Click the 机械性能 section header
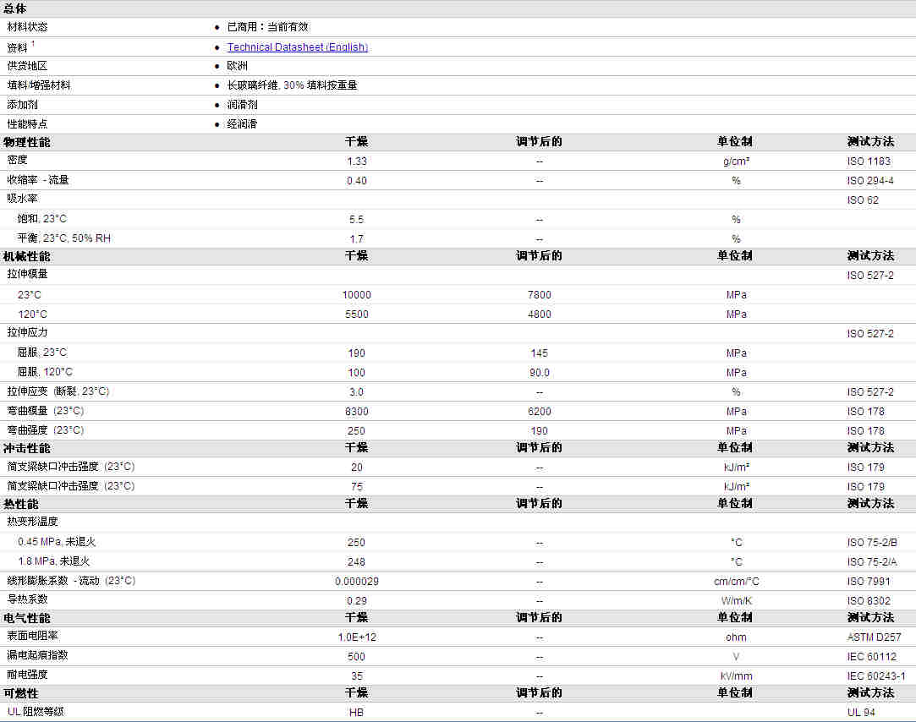The width and height of the screenshot is (916, 722). pos(27,256)
